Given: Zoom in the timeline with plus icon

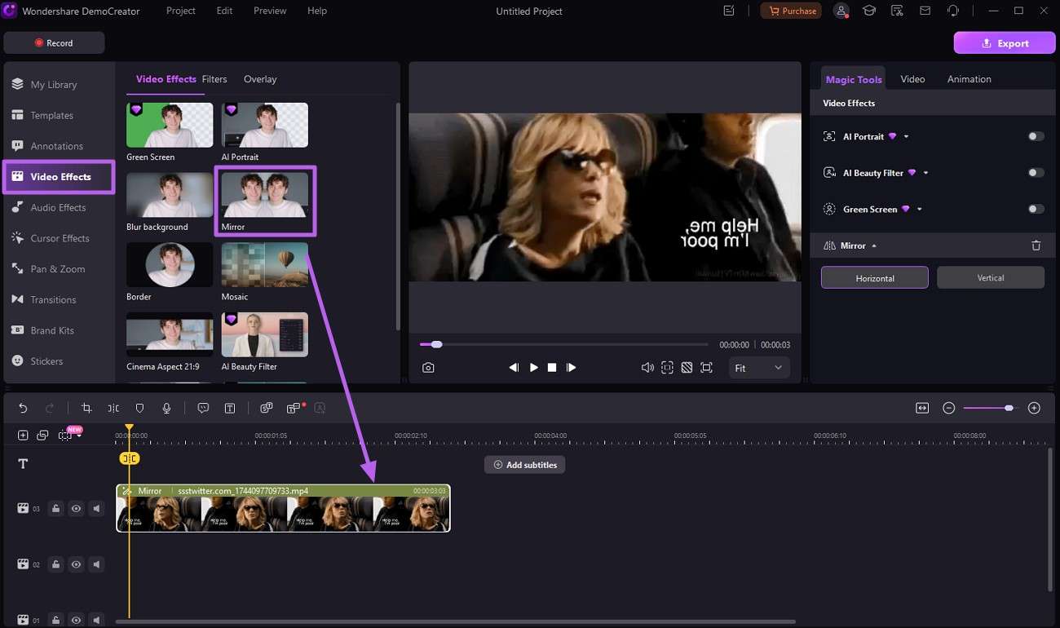Looking at the screenshot, I should [x=1034, y=408].
